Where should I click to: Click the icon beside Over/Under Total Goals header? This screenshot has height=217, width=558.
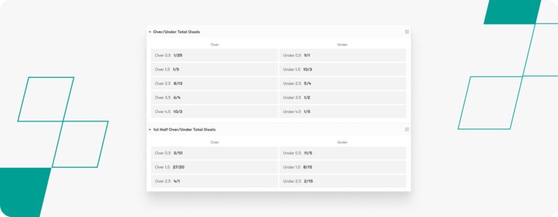tap(407, 32)
